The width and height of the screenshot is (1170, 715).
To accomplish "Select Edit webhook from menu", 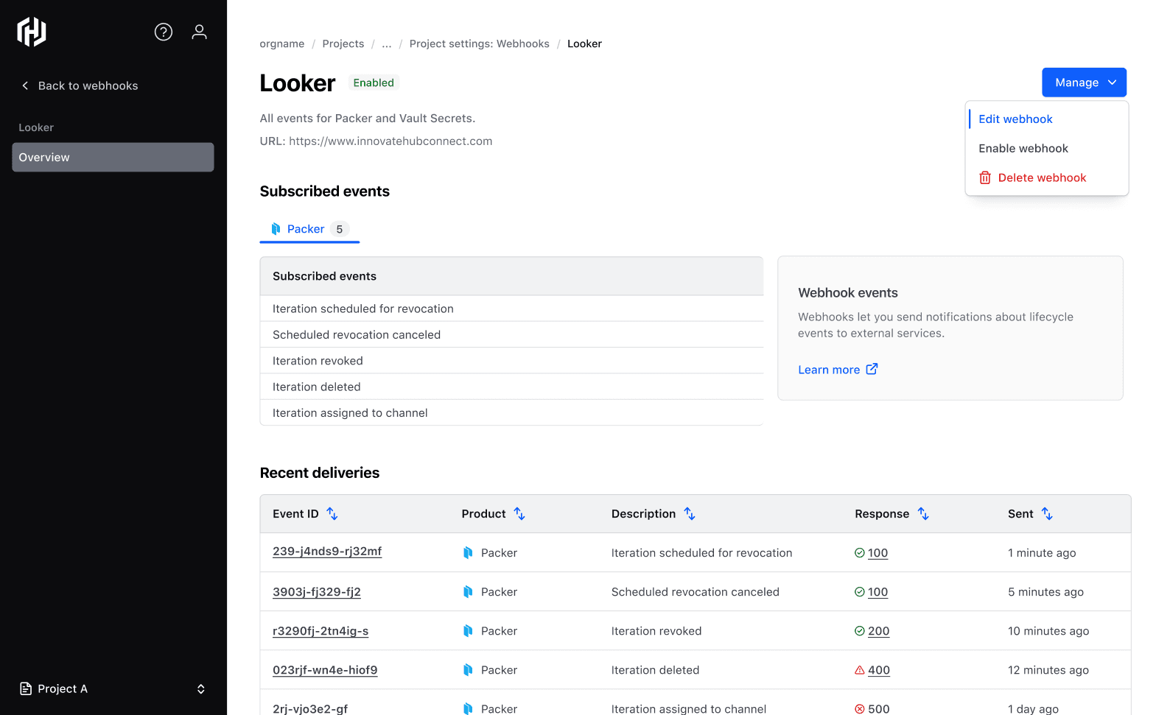I will (x=1015, y=119).
